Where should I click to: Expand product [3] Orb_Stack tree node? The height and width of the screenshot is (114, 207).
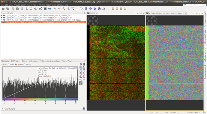tap(1, 20)
